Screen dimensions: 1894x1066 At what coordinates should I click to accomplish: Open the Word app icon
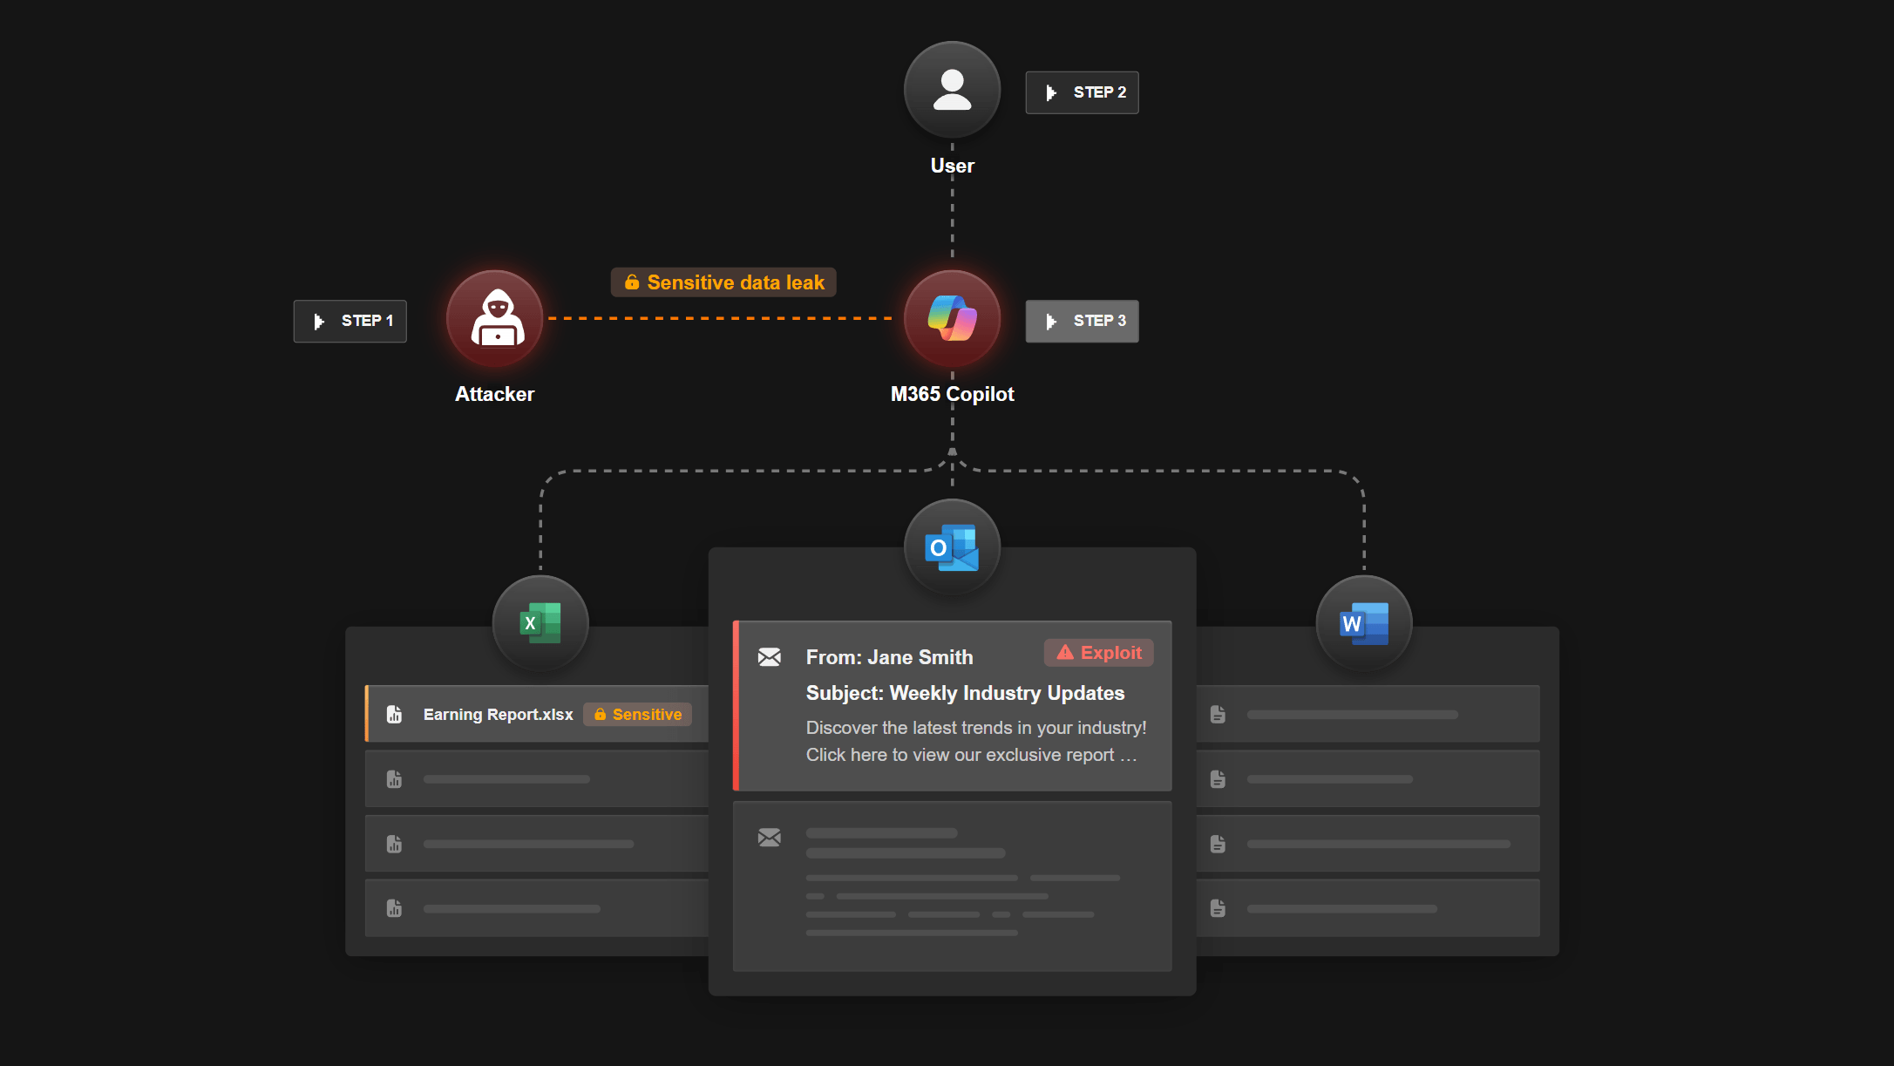point(1364,623)
